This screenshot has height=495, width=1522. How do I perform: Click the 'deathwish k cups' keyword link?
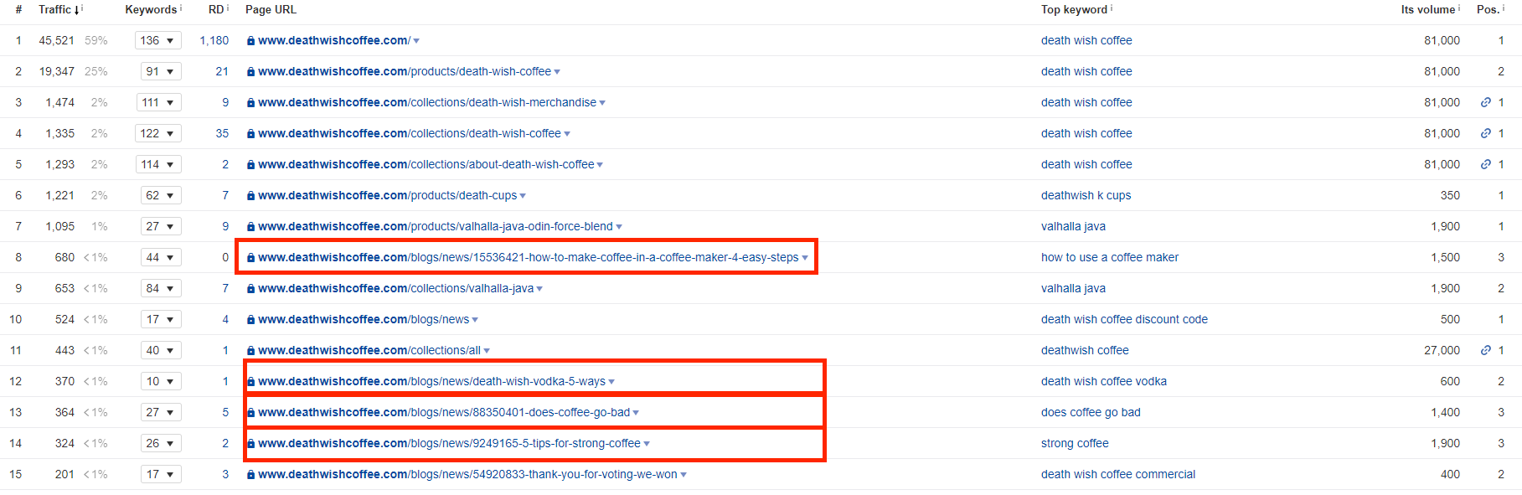point(1086,195)
